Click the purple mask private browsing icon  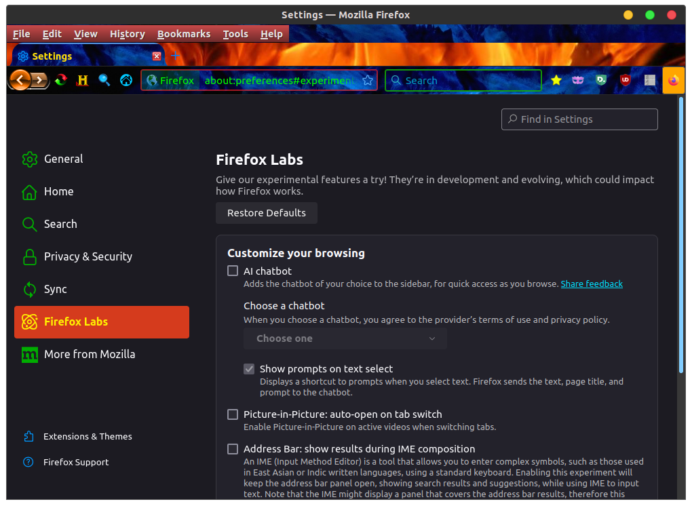(x=578, y=80)
